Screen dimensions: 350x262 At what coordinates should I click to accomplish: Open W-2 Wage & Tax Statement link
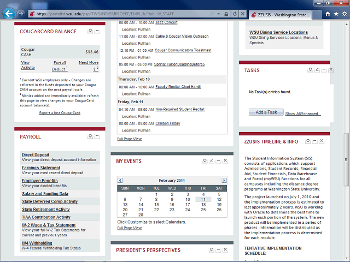click(x=49, y=225)
